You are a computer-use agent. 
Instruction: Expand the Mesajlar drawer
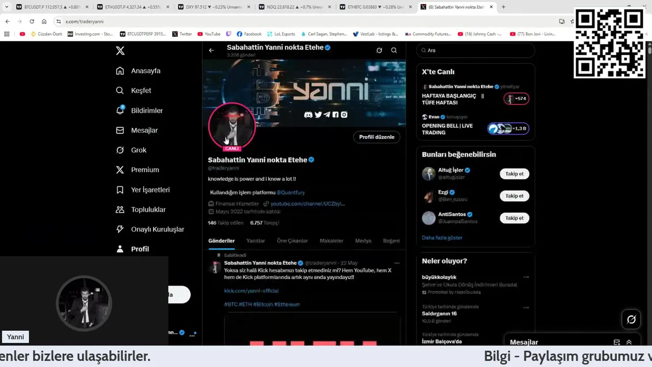pyautogui.click(x=629, y=343)
